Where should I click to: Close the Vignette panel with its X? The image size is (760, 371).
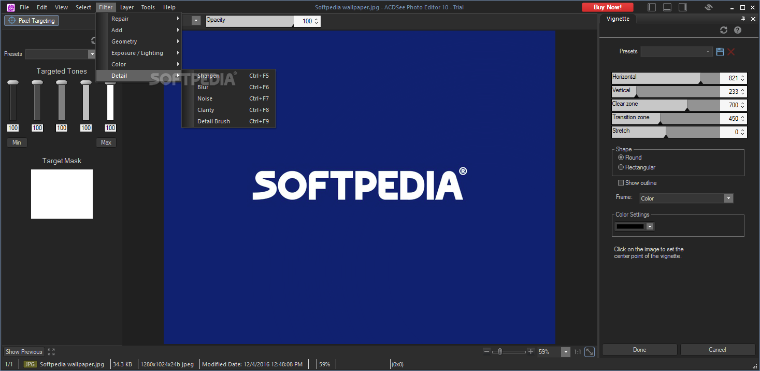(753, 19)
